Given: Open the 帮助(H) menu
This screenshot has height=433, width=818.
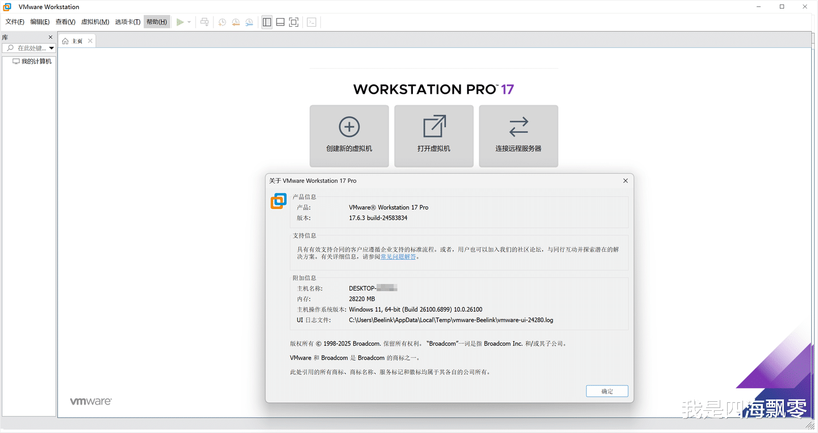Looking at the screenshot, I should coord(157,22).
